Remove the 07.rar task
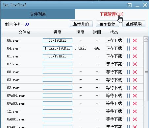 pyautogui.click(x=135, y=64)
